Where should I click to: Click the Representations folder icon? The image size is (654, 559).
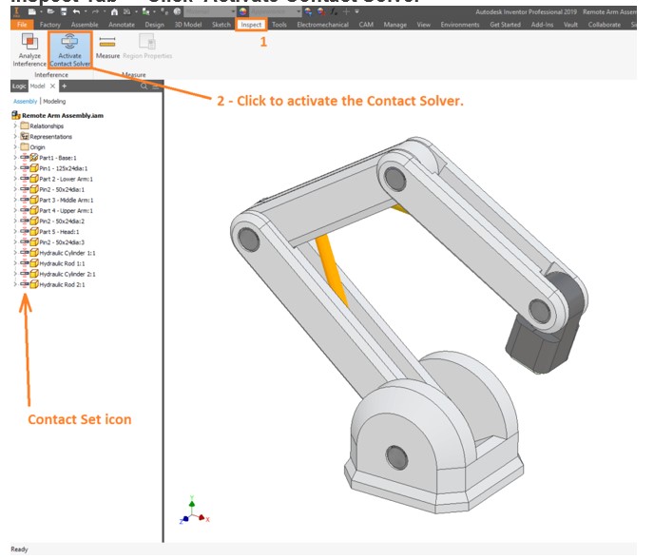pos(24,136)
